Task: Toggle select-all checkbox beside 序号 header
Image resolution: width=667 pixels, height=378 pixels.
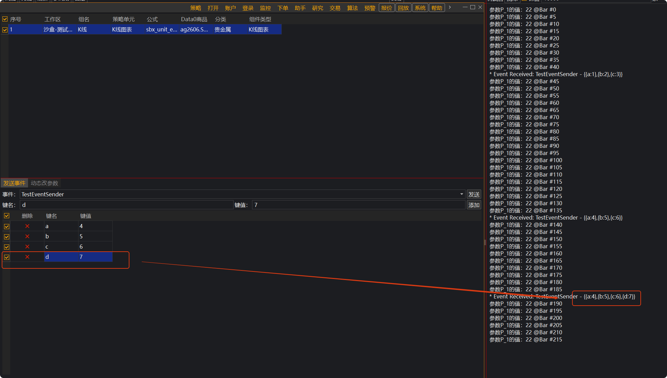Action: click(x=5, y=19)
